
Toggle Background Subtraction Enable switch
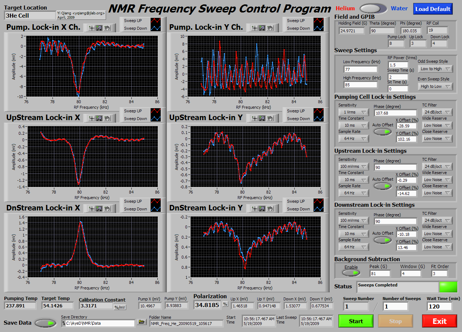point(351,273)
